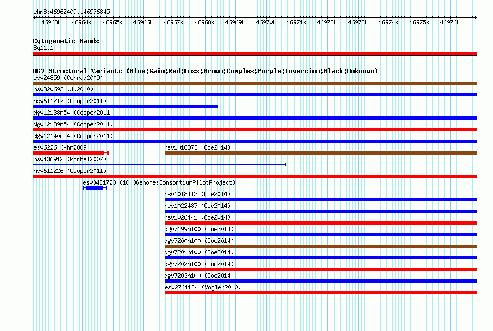Select the brown esv24859 complex variant bar
This screenshot has width=493, height=331.
tap(255, 83)
